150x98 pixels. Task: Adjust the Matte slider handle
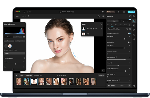(x=118, y=65)
